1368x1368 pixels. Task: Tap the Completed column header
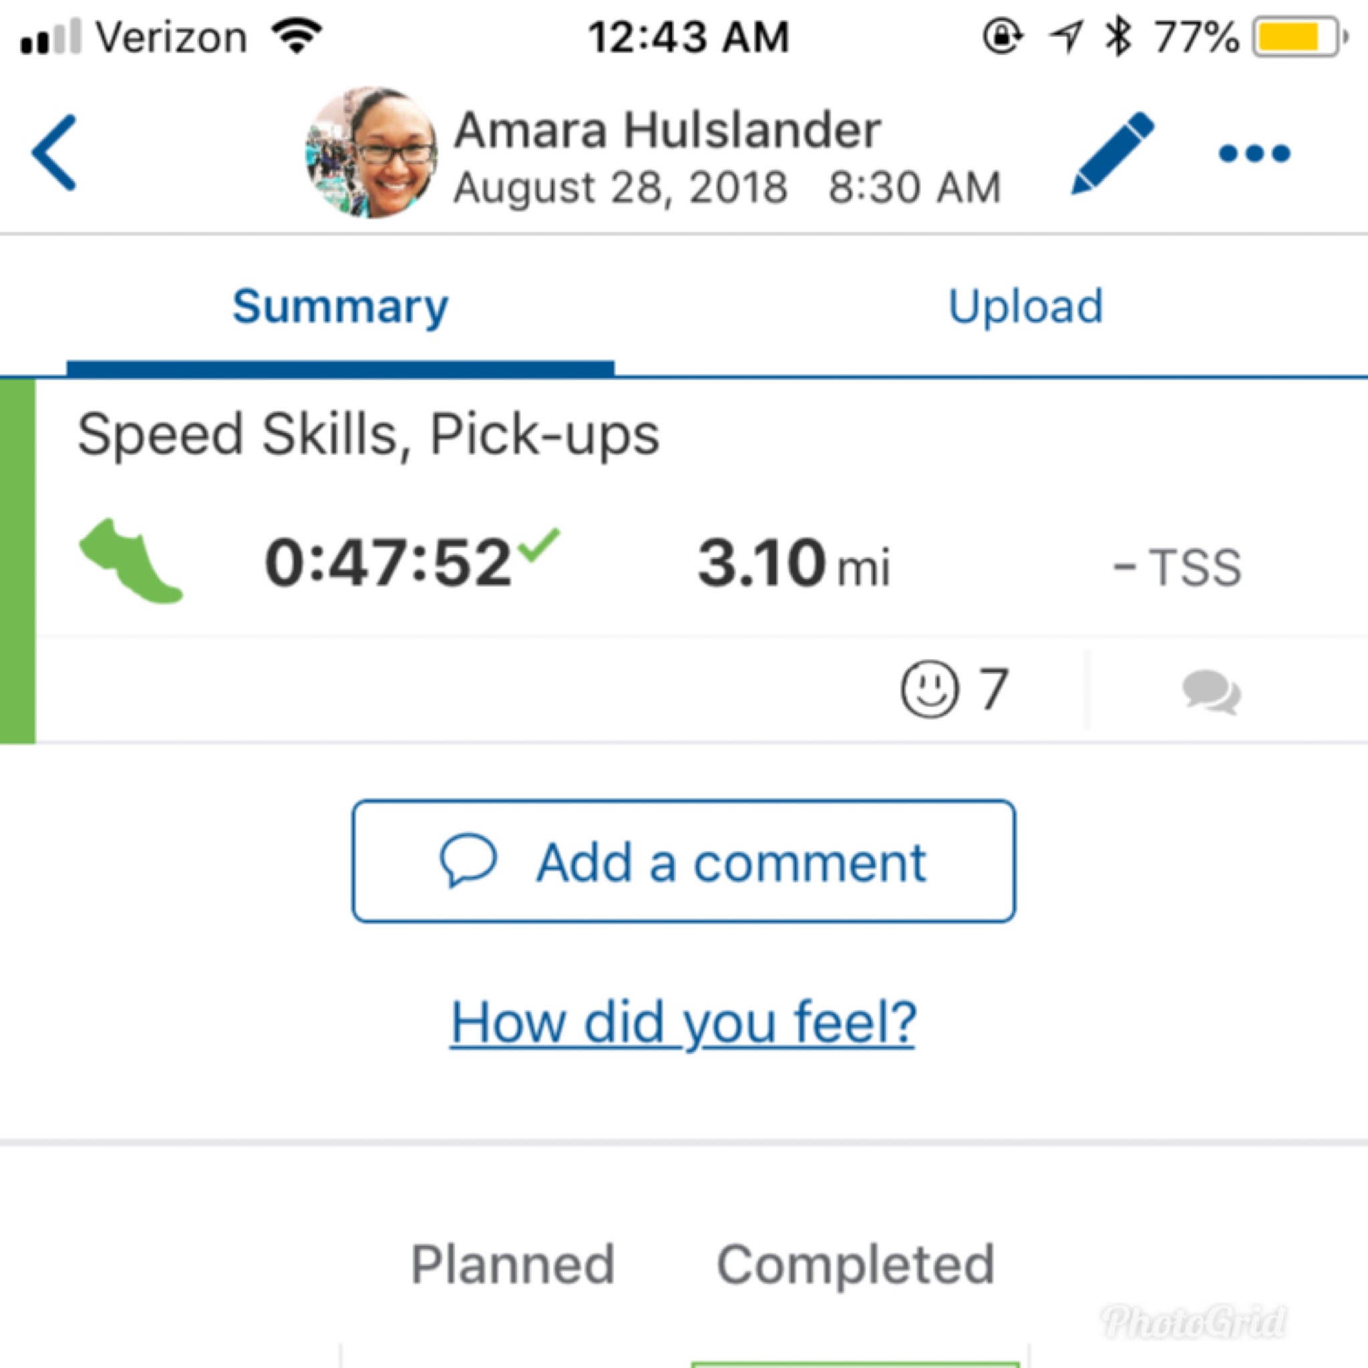click(x=856, y=1264)
